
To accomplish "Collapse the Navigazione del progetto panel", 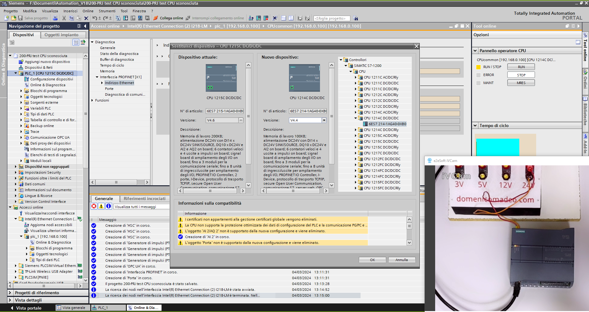I will tap(85, 26).
